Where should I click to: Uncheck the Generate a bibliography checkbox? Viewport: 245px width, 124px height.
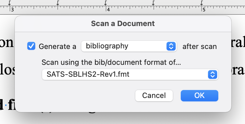click(x=31, y=46)
